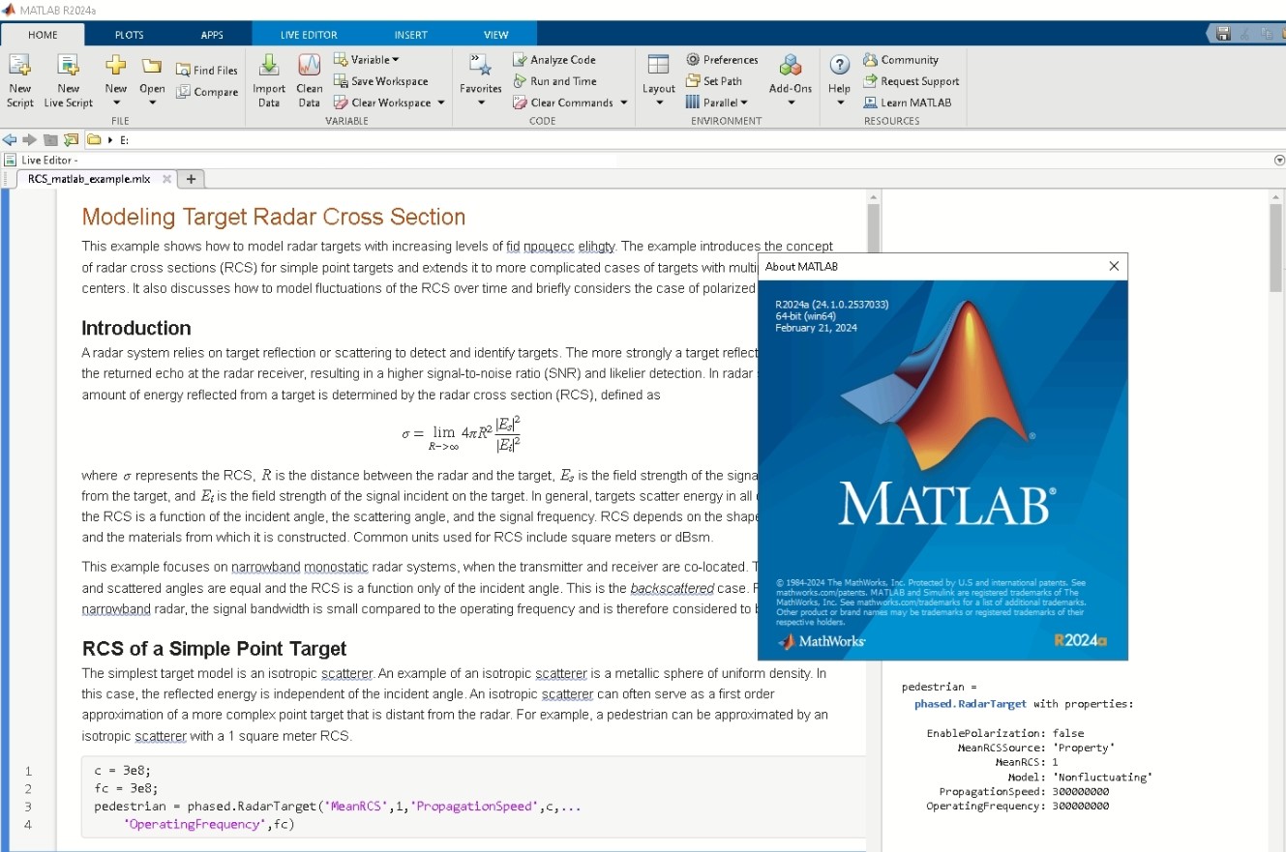The height and width of the screenshot is (852, 1286).
Task: Expand the Add-Ons dropdown arrow
Action: (791, 103)
